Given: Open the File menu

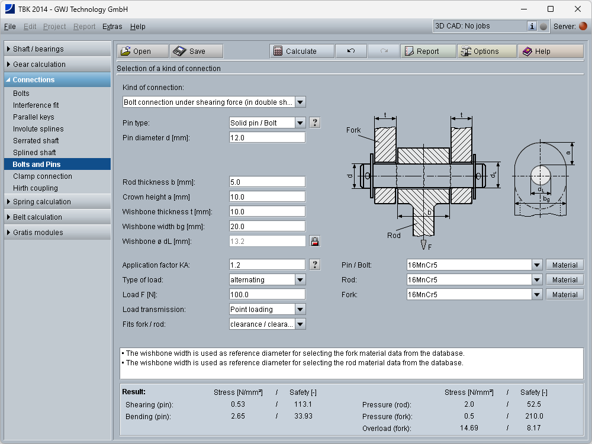Looking at the screenshot, I should [10, 27].
